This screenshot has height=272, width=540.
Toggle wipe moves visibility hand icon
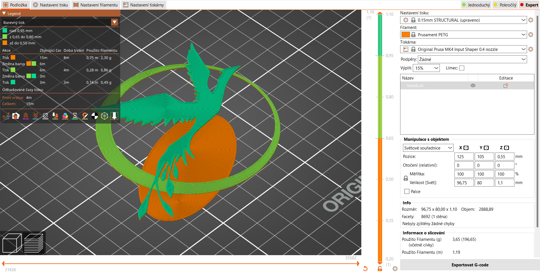(16, 116)
